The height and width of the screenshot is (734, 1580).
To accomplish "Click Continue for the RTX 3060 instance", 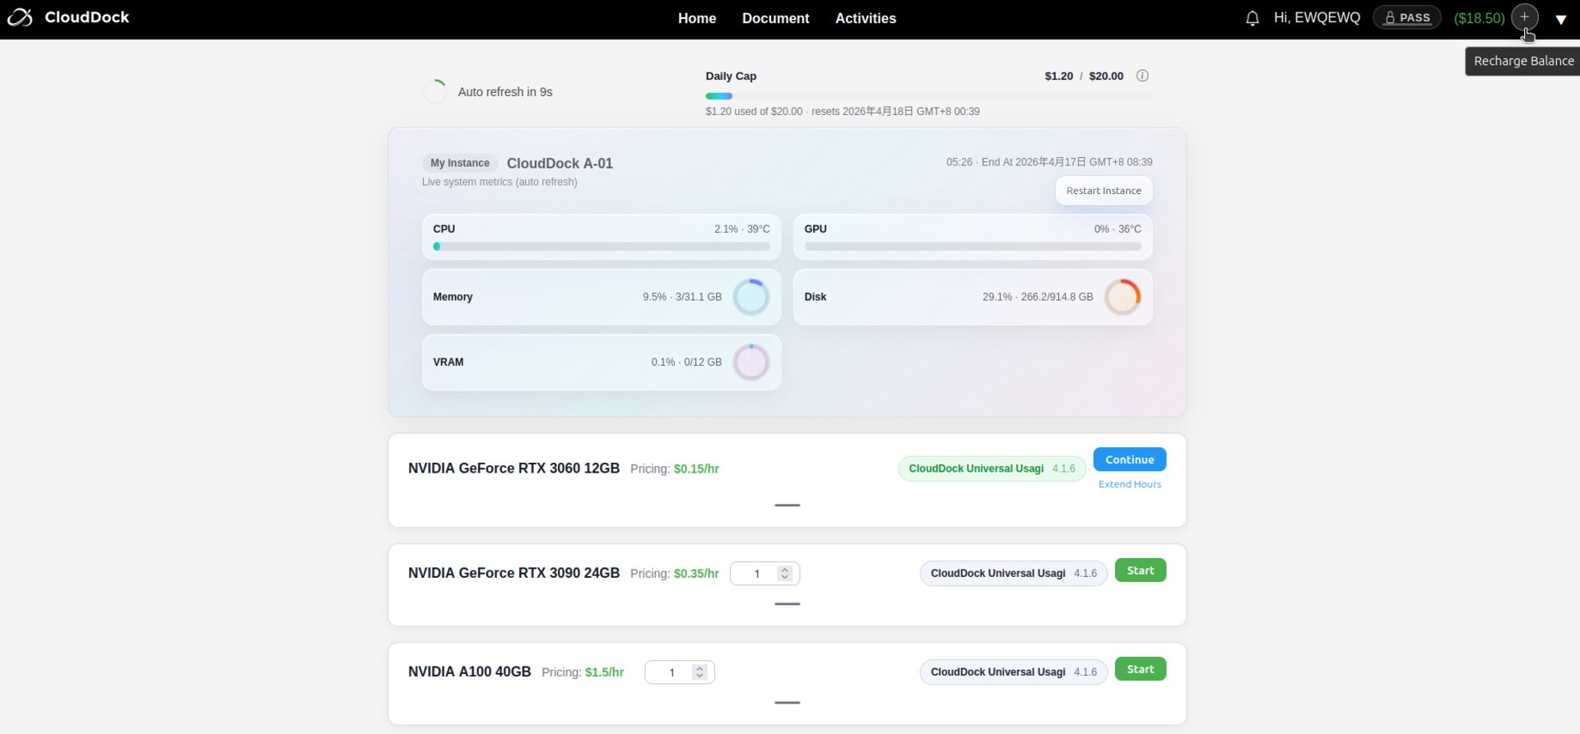I will point(1129,459).
